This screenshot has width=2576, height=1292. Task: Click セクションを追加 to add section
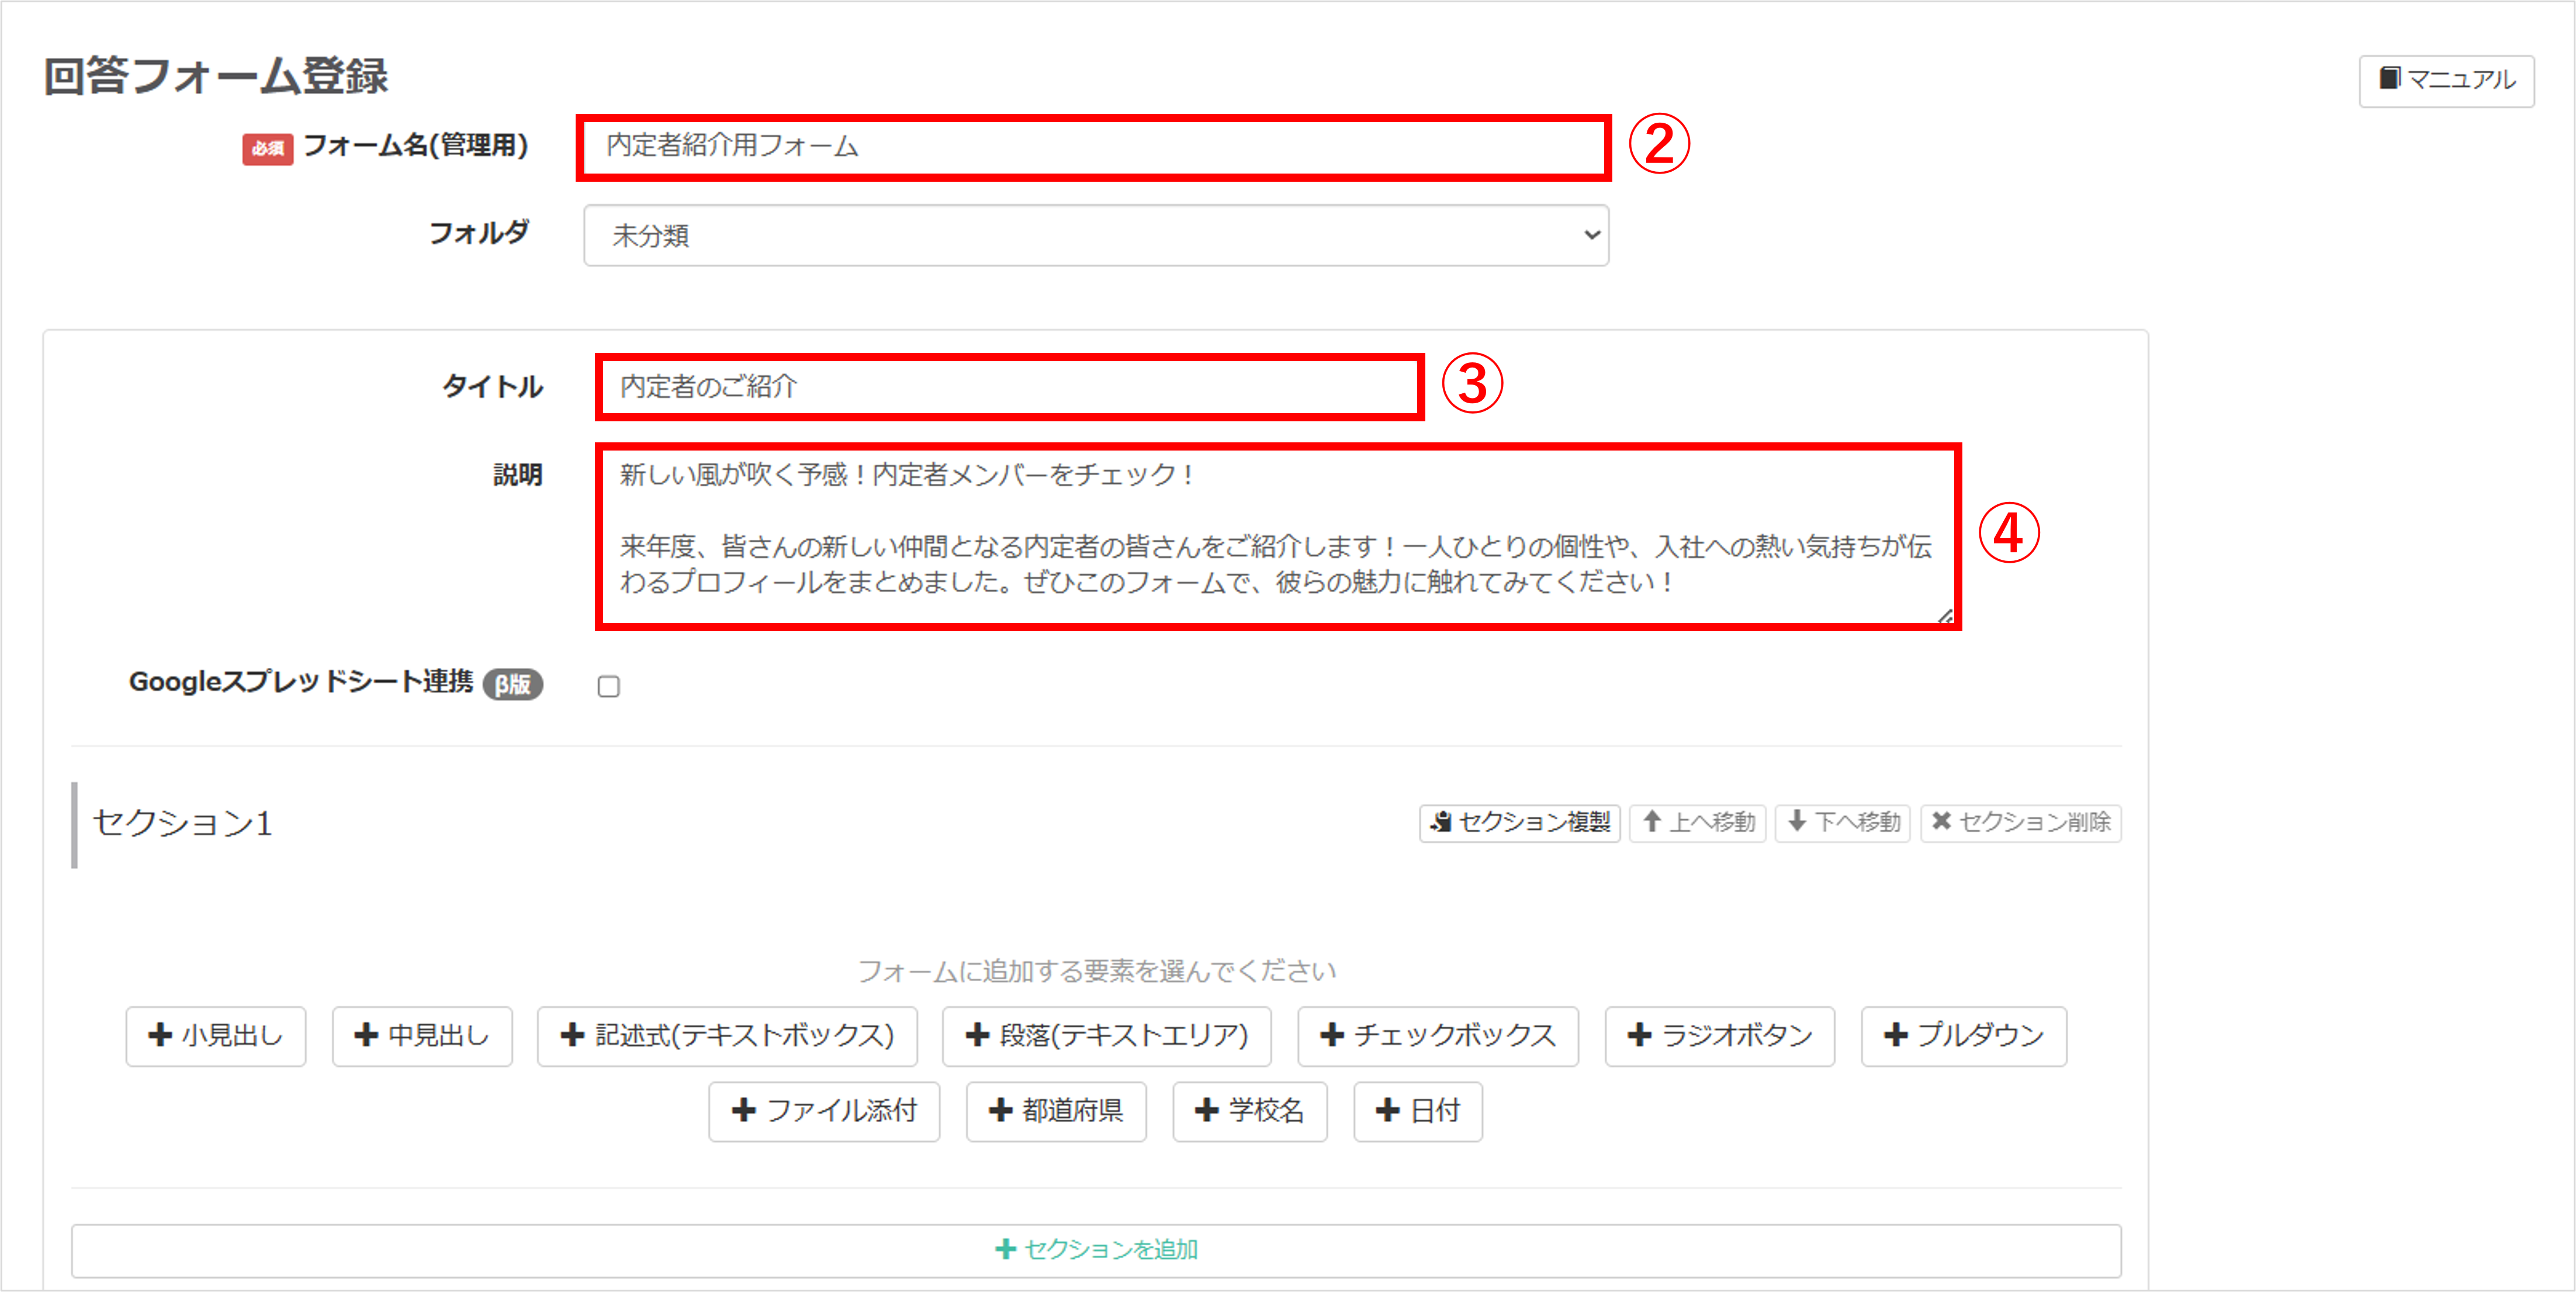point(1096,1250)
